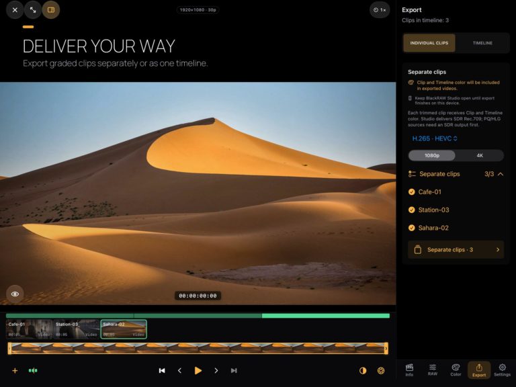The image size is (516, 387).
Task: Click the Separate clips section heading
Action: click(x=427, y=72)
